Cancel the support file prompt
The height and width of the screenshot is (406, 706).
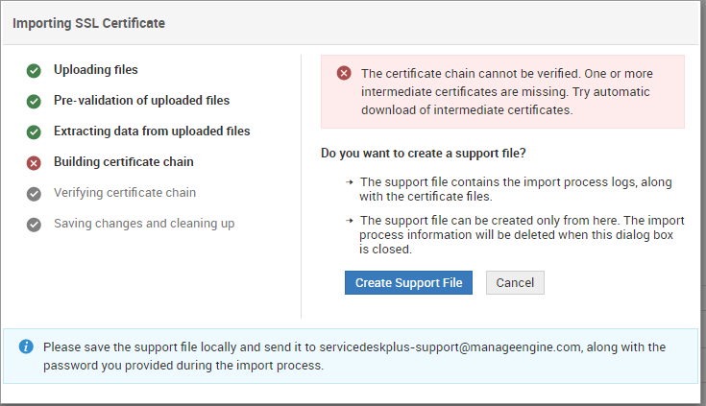515,282
